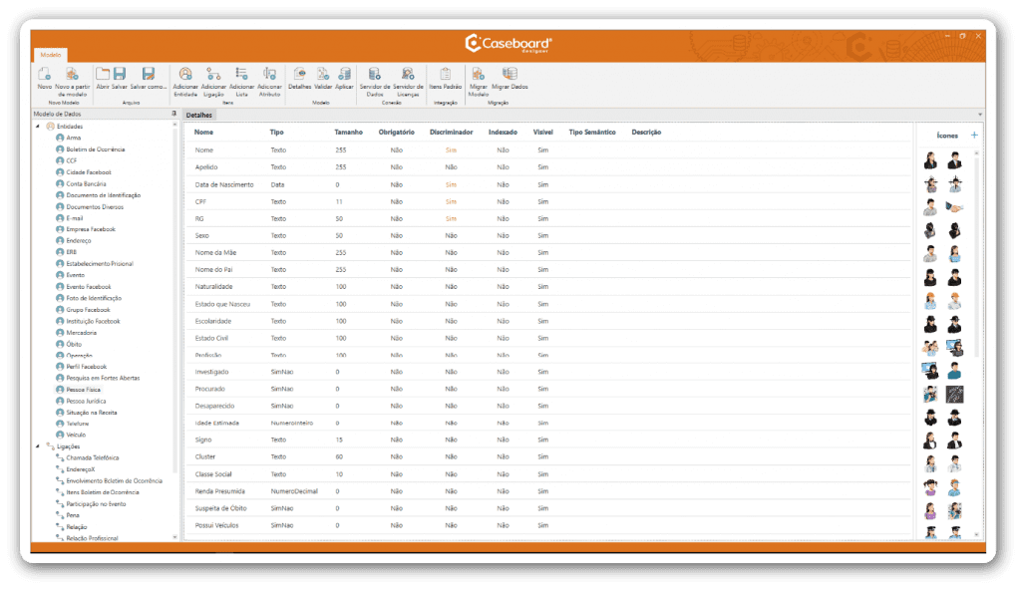Click Migrar Modelo icon
Image resolution: width=1021 pixels, height=589 pixels.
click(x=479, y=82)
